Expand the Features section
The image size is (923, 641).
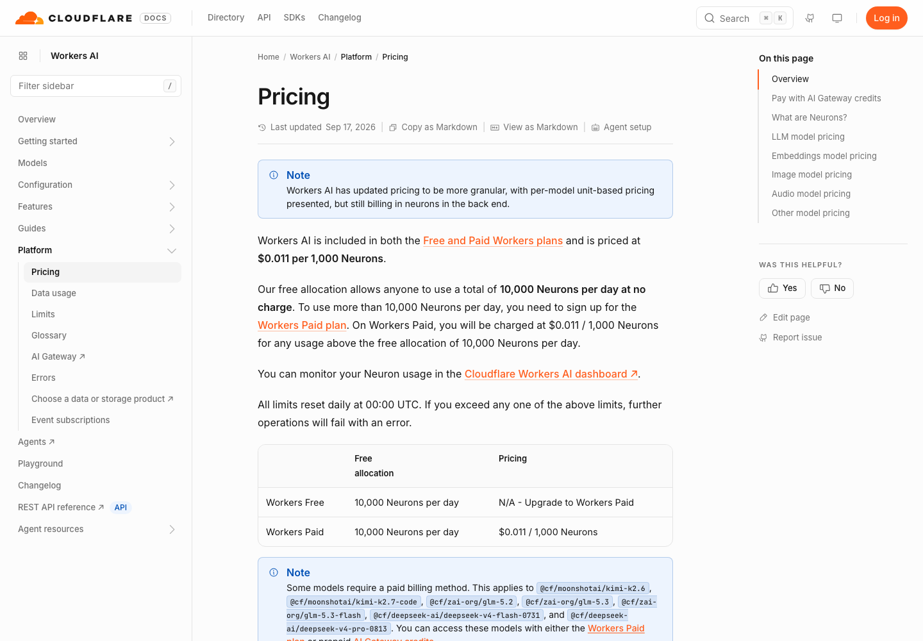[172, 207]
